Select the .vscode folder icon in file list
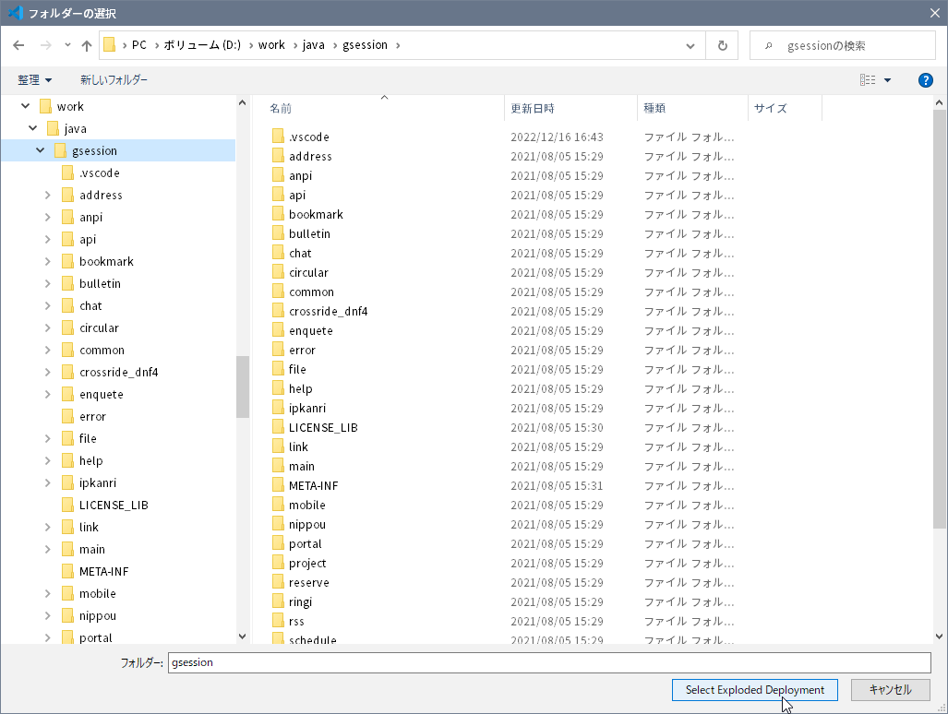Screen dimensions: 948x714 click(279, 137)
